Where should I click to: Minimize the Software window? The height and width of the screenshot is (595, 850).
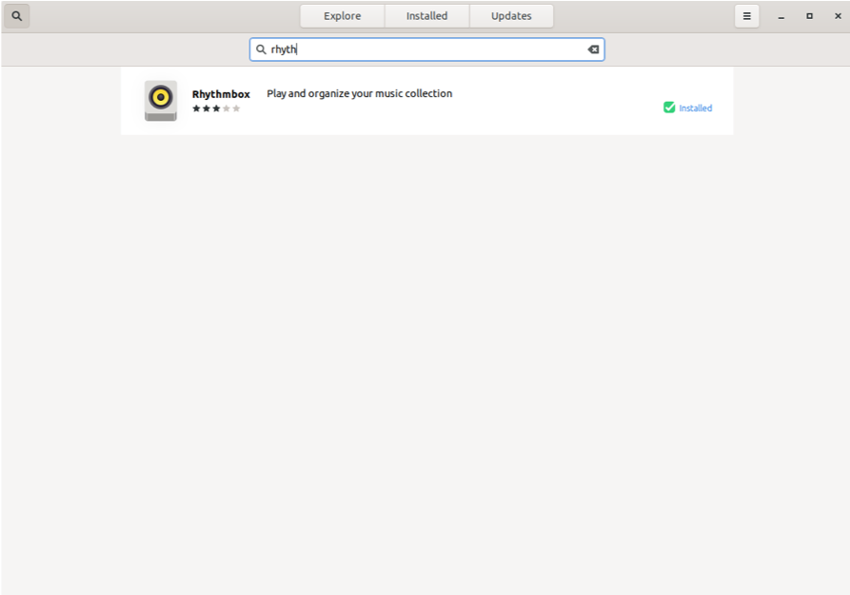(x=781, y=16)
